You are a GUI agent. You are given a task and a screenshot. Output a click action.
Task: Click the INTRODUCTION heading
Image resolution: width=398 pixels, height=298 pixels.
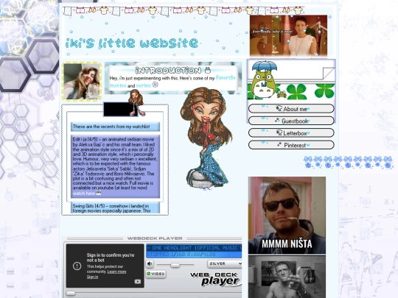[168, 70]
